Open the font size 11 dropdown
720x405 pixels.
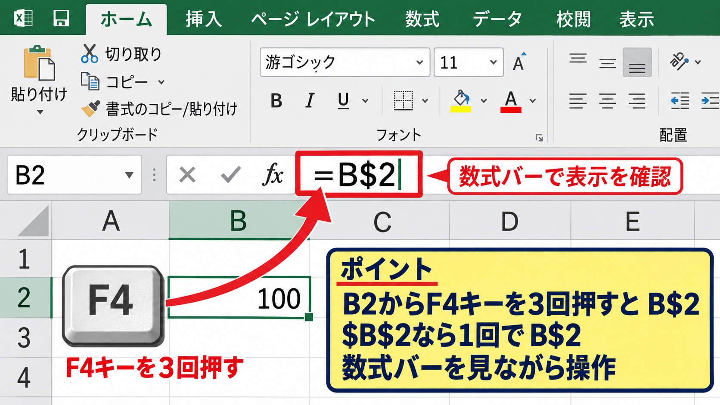tap(493, 62)
